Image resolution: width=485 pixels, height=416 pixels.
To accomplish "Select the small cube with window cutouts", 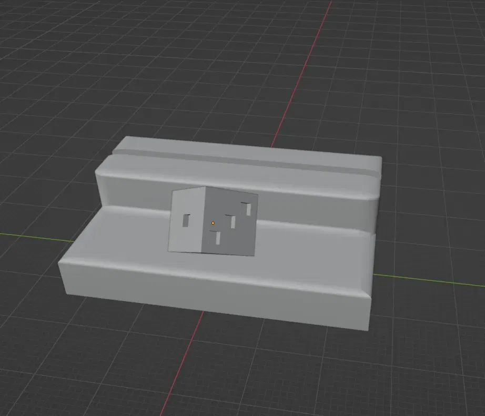I will [213, 221].
